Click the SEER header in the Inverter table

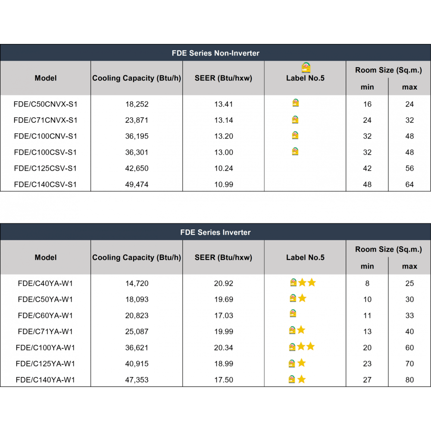[x=223, y=257]
